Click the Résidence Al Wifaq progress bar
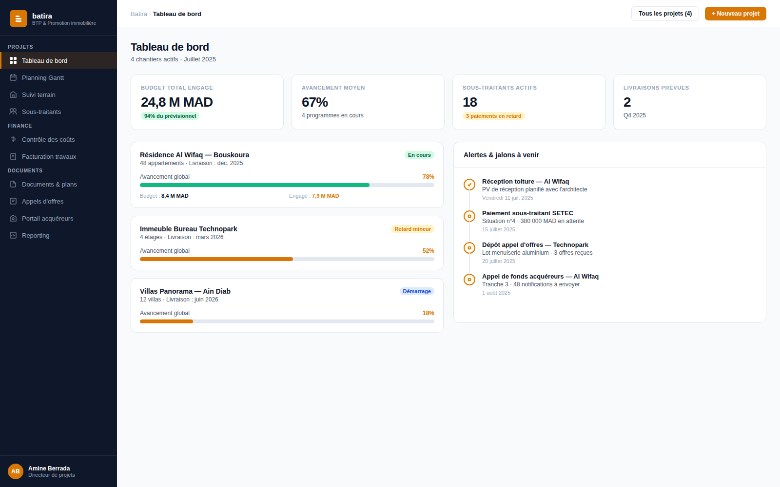 click(x=287, y=185)
